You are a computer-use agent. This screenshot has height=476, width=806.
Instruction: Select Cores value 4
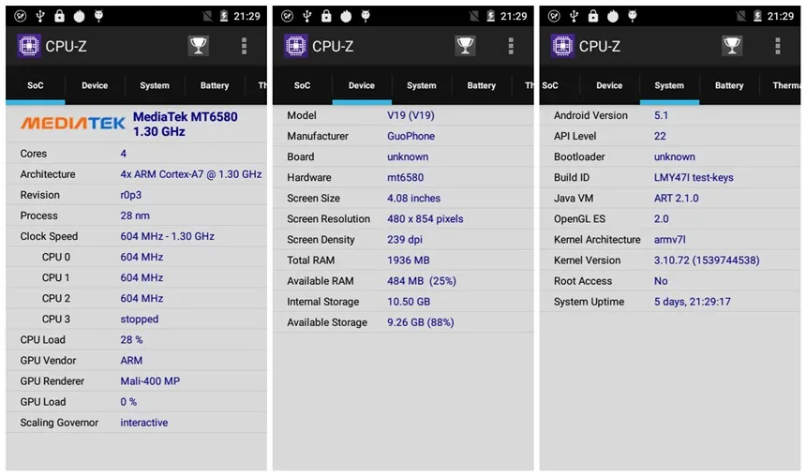[124, 153]
